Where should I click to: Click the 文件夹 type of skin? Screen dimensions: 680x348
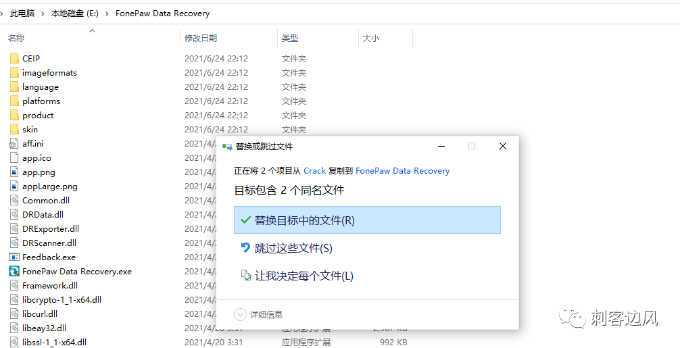click(293, 129)
